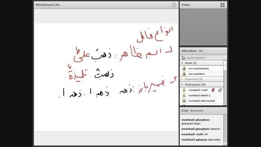The height and width of the screenshot is (147, 261).
Task: Click participant icon beside meshkat2 abdoli 2
Action: (184, 95)
